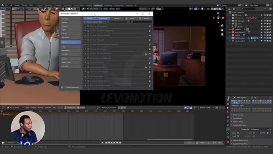
Task: Click the outliner filter funnel icon
Action: tap(265, 9)
